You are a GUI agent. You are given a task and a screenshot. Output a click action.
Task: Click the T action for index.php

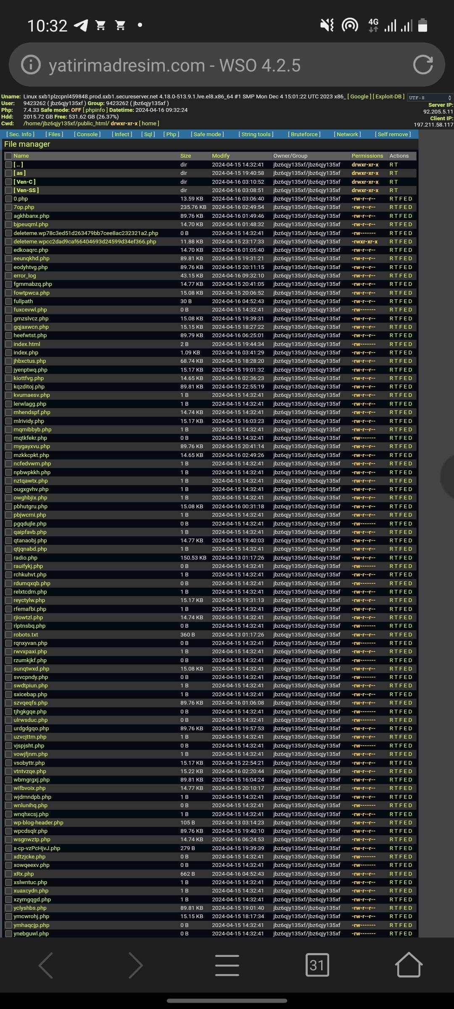click(396, 353)
